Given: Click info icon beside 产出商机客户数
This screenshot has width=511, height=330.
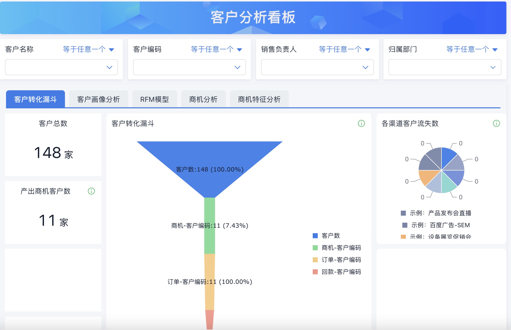Looking at the screenshot, I should [91, 191].
